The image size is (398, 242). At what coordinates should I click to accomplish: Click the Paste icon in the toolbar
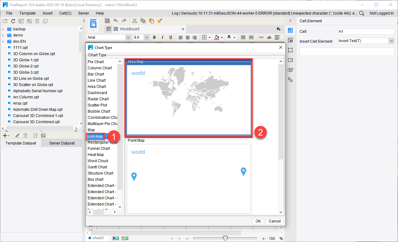(151, 21)
